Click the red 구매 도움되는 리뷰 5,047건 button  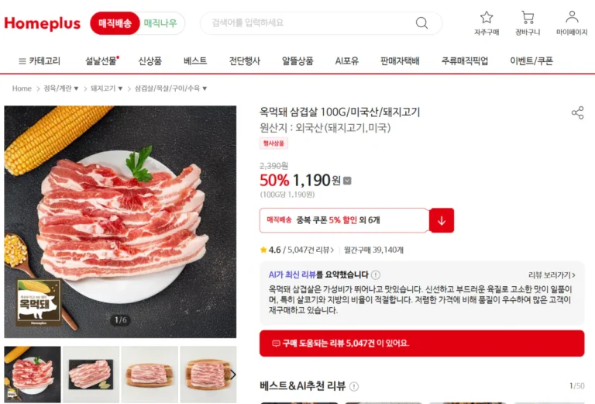(421, 344)
